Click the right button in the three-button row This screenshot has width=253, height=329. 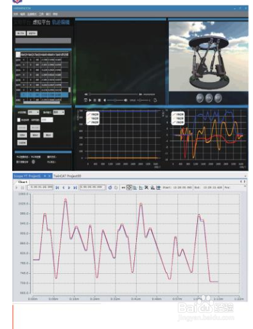tap(48, 135)
